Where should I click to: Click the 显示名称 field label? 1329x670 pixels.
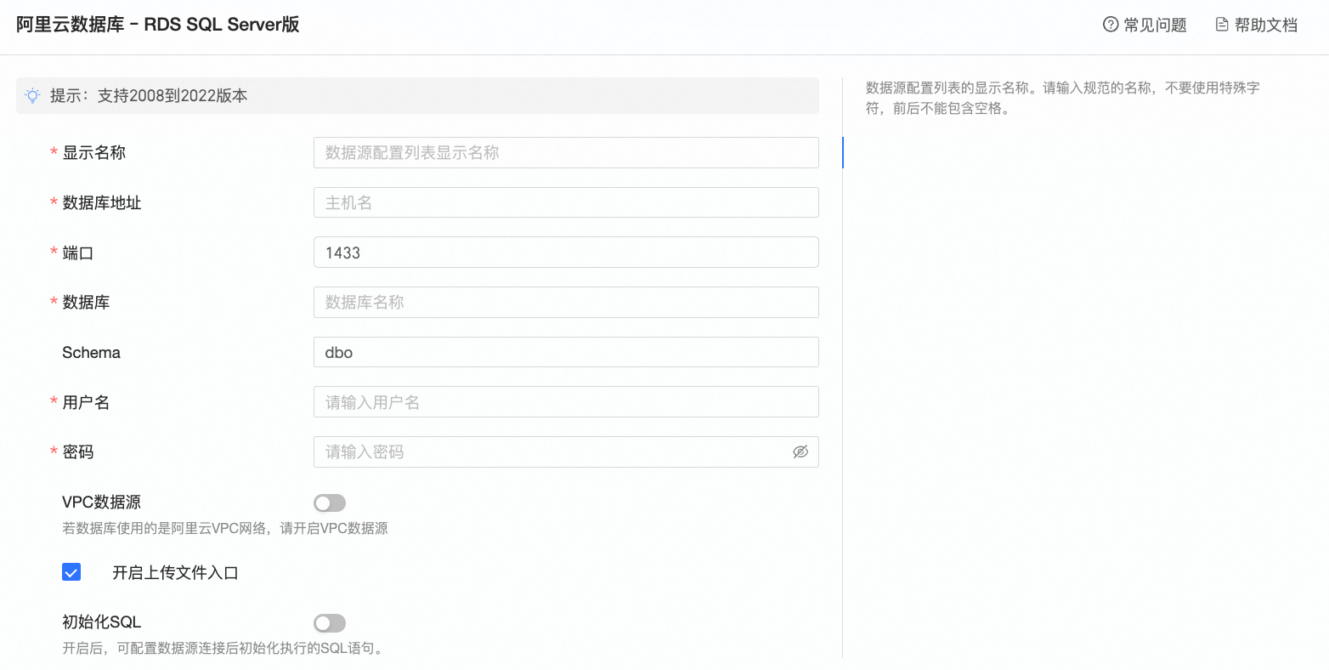[93, 153]
